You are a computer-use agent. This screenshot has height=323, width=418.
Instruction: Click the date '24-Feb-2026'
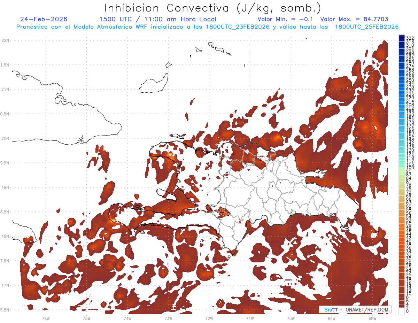pos(44,19)
